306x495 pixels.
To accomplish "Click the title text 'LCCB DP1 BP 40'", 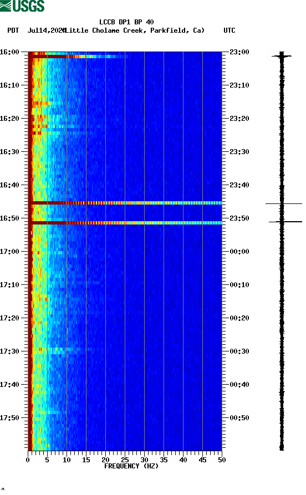I will (x=126, y=22).
